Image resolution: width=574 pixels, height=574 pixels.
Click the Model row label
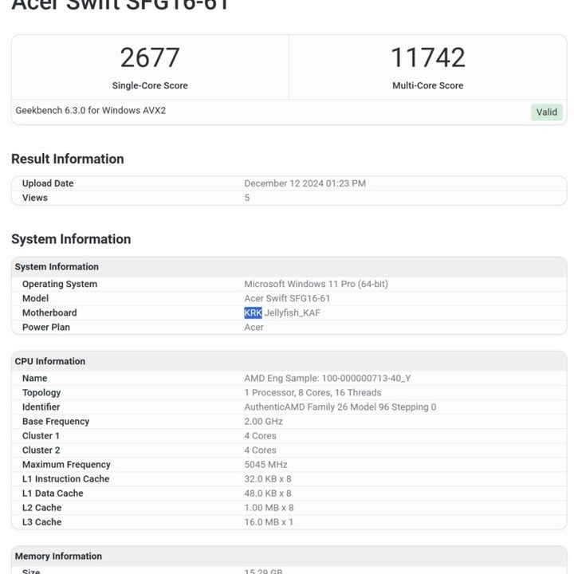click(x=35, y=298)
